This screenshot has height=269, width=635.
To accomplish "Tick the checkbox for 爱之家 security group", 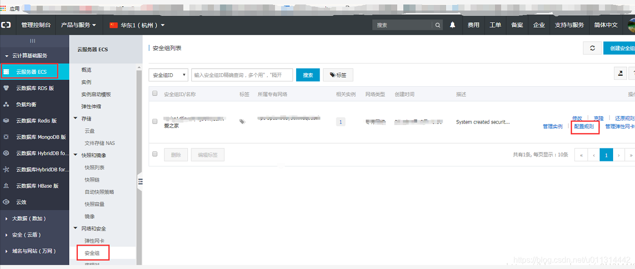I will click(155, 121).
